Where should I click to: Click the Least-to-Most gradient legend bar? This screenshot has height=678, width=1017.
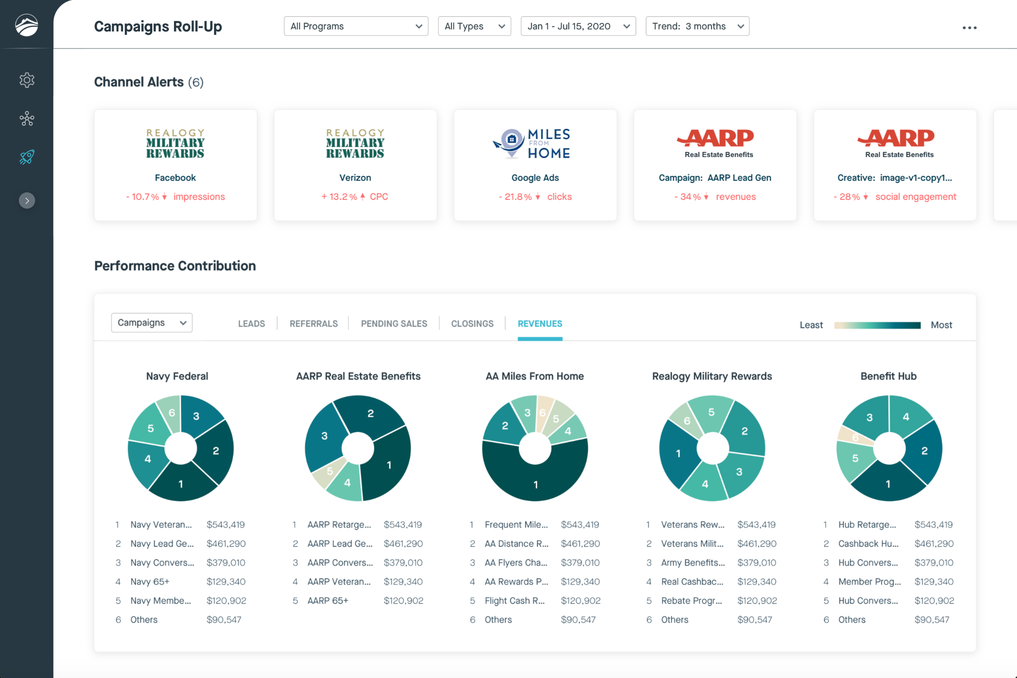[x=877, y=325]
